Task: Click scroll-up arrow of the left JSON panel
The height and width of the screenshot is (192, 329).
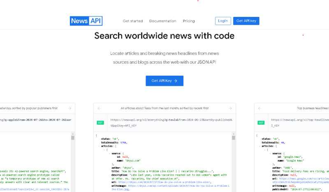Action: click(x=73, y=134)
